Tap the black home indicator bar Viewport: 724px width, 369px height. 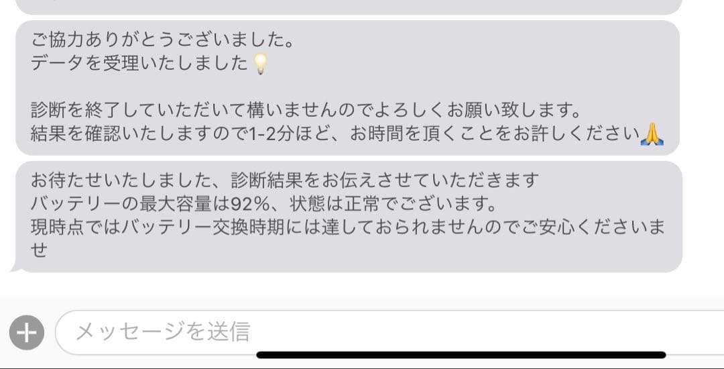pyautogui.click(x=461, y=355)
